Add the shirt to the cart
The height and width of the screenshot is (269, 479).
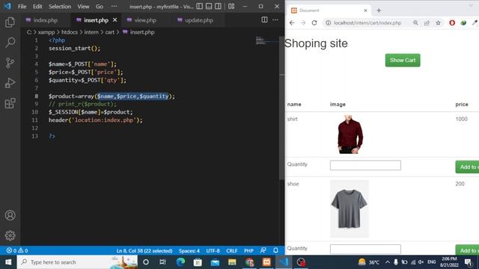(467, 167)
